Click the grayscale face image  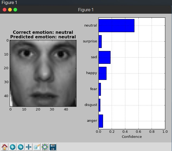pos(43,73)
